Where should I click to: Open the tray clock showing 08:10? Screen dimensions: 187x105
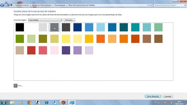point(179,103)
